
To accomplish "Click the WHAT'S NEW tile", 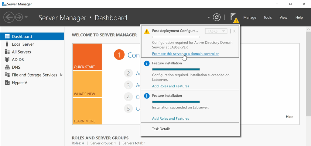I will click(87, 84).
